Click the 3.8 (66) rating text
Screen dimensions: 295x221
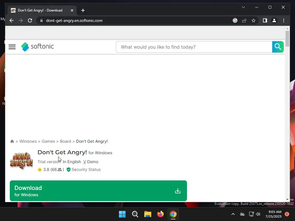pos(54,169)
